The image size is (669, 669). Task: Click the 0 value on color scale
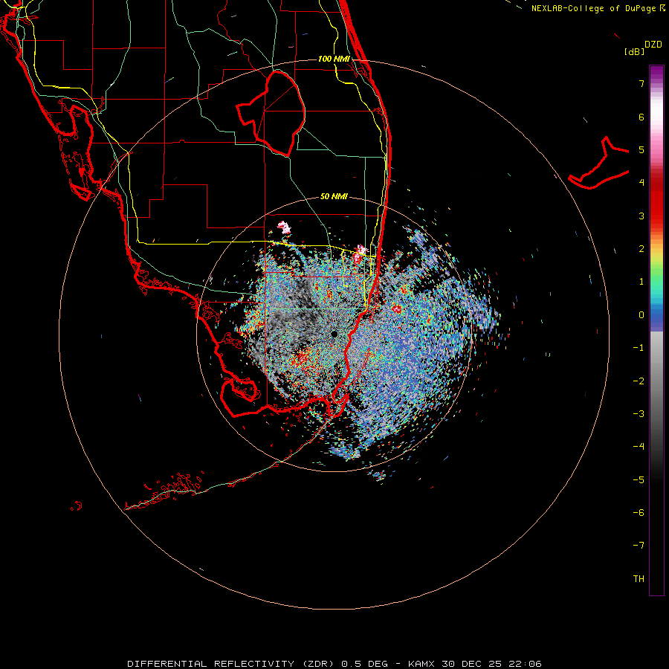click(641, 315)
